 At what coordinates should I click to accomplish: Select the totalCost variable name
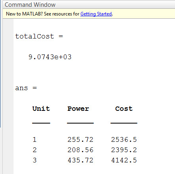point(34,36)
